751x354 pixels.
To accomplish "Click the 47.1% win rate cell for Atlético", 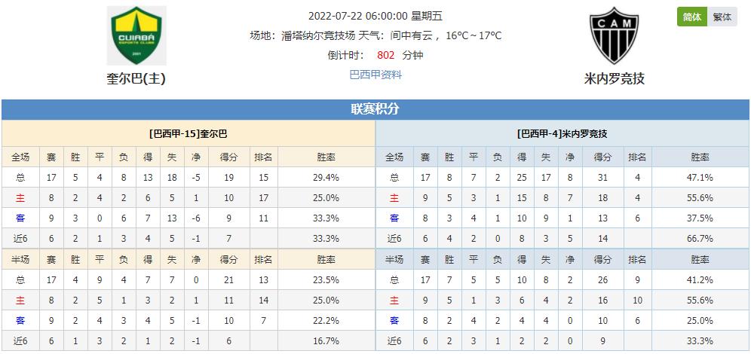I will pos(700,178).
